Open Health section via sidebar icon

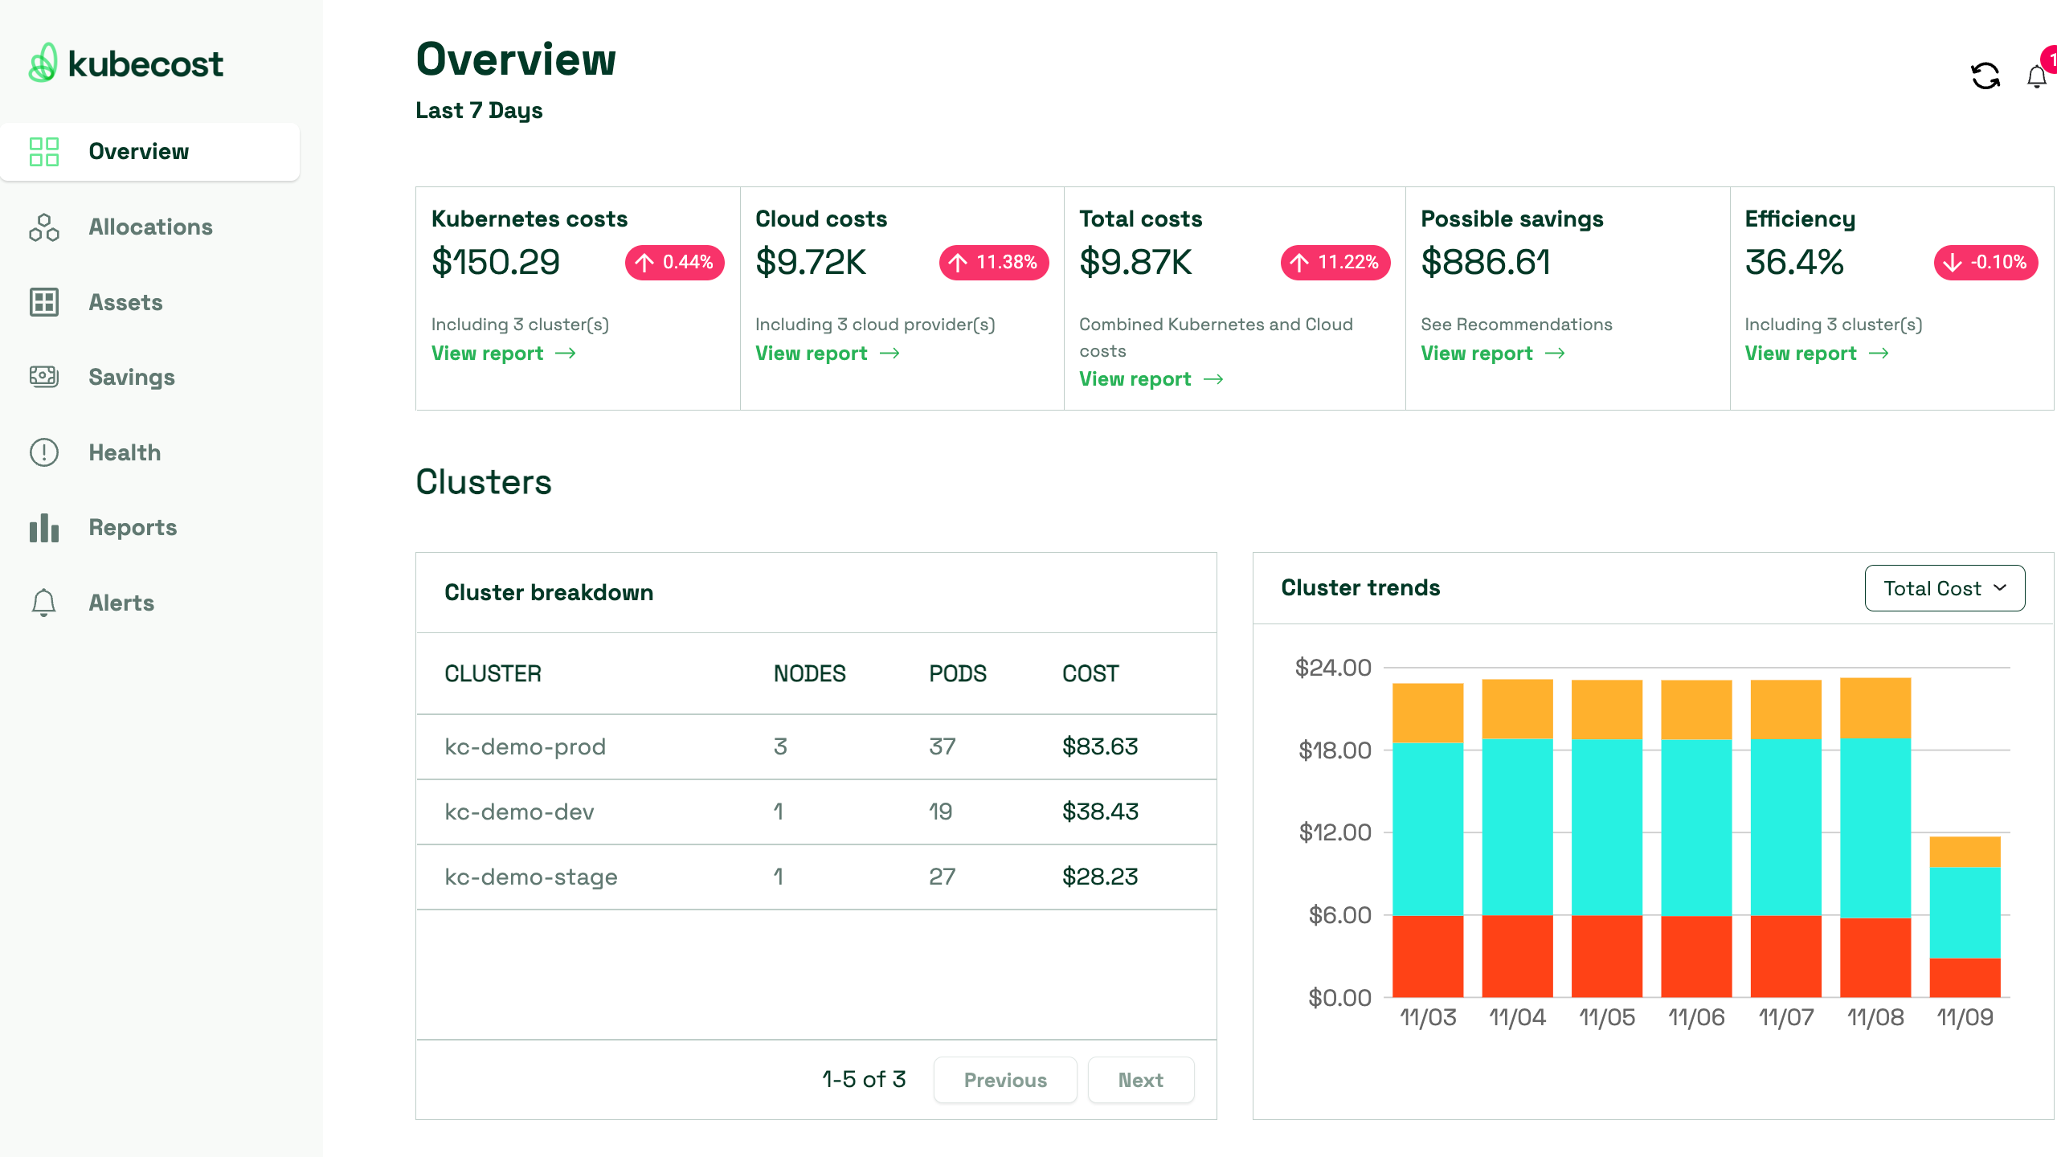pyautogui.click(x=44, y=452)
